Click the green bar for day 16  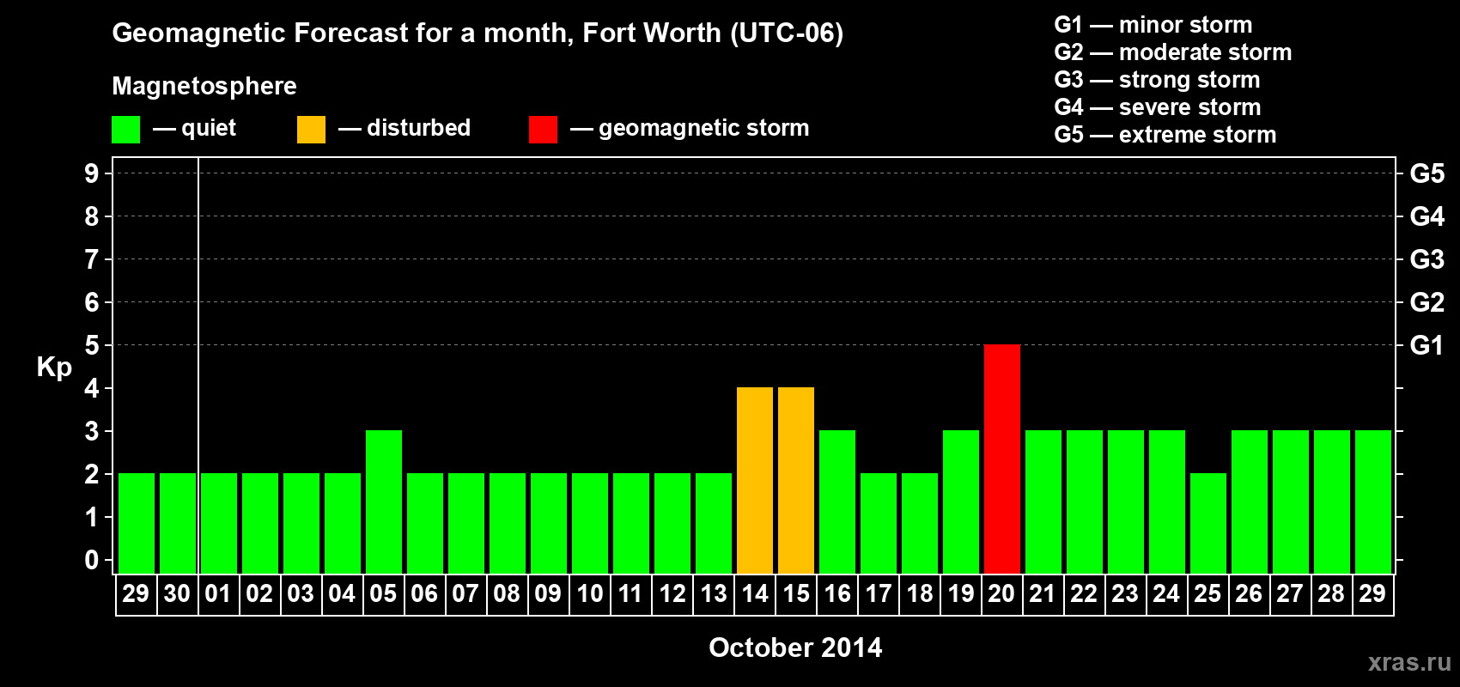pos(837,502)
